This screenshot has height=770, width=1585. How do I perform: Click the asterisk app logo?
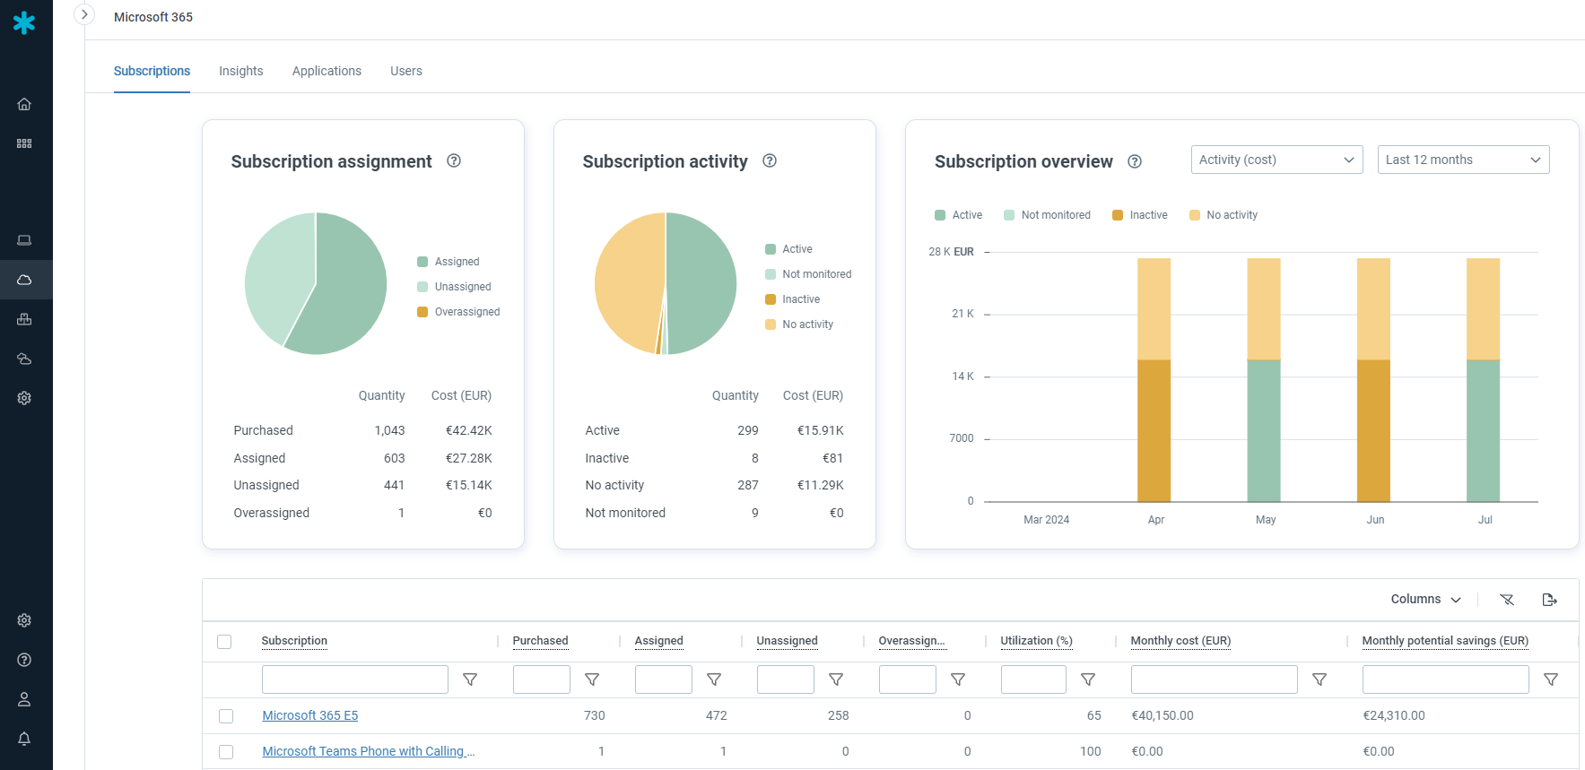[x=24, y=22]
